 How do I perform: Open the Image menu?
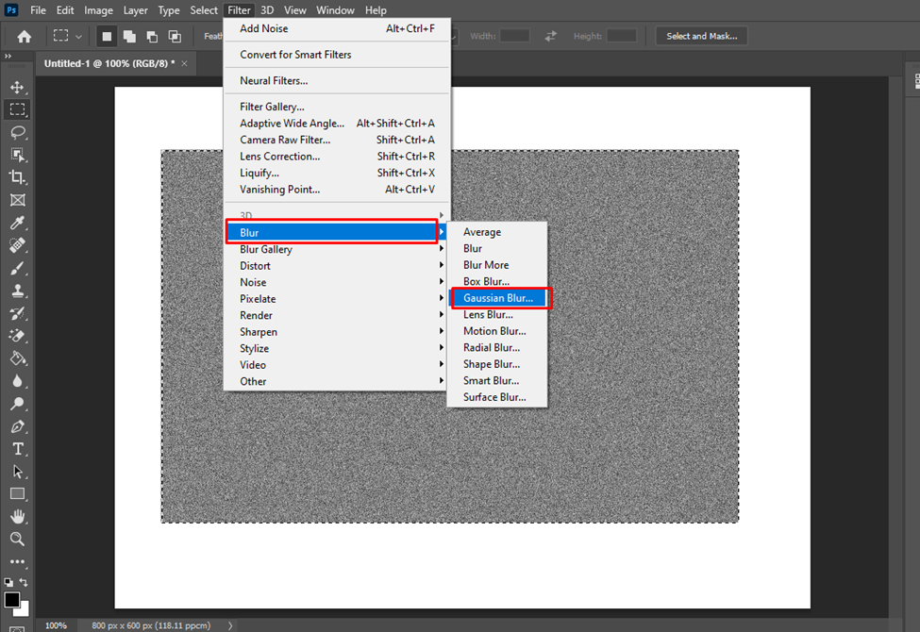coord(98,10)
